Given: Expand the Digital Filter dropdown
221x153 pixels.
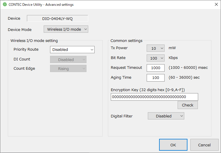Looking at the screenshot, I should pyautogui.click(x=166, y=116).
